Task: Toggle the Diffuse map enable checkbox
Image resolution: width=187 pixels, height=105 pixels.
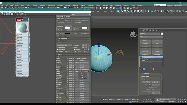Action: click(67, 59)
